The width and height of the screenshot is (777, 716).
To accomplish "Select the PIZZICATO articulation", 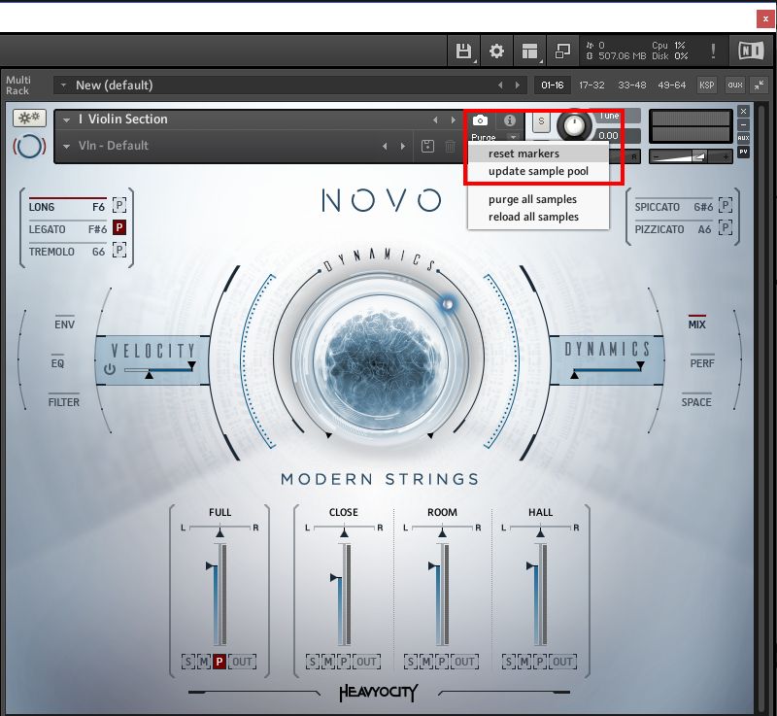I will (659, 229).
